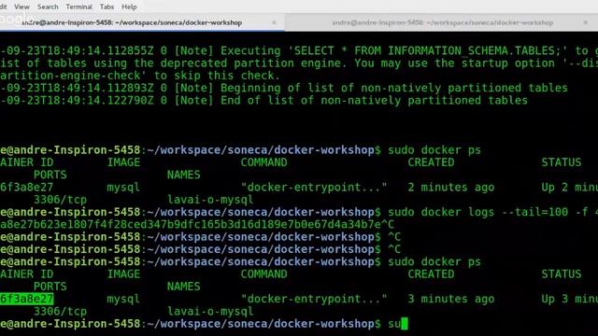Click the first NAMES column header

pos(183,175)
